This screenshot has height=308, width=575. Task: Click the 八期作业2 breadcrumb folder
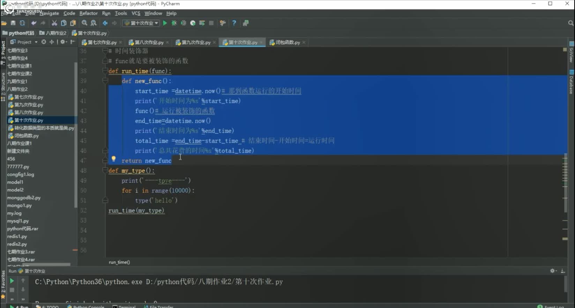coord(53,33)
